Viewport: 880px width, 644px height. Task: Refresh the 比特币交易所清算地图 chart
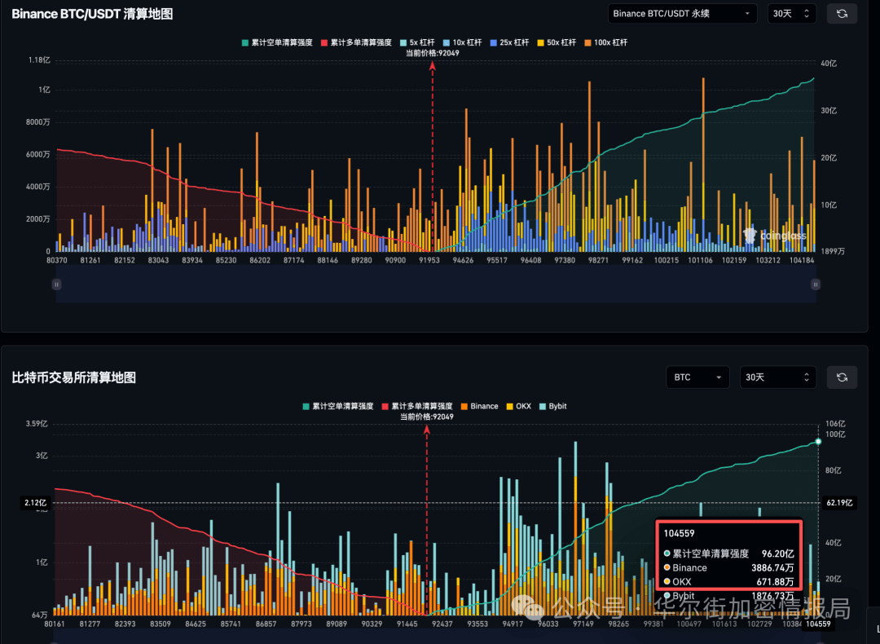pyautogui.click(x=842, y=377)
